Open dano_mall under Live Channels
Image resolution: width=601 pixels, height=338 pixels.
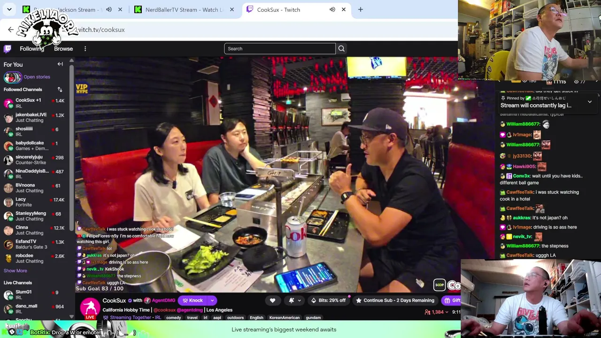34,309
